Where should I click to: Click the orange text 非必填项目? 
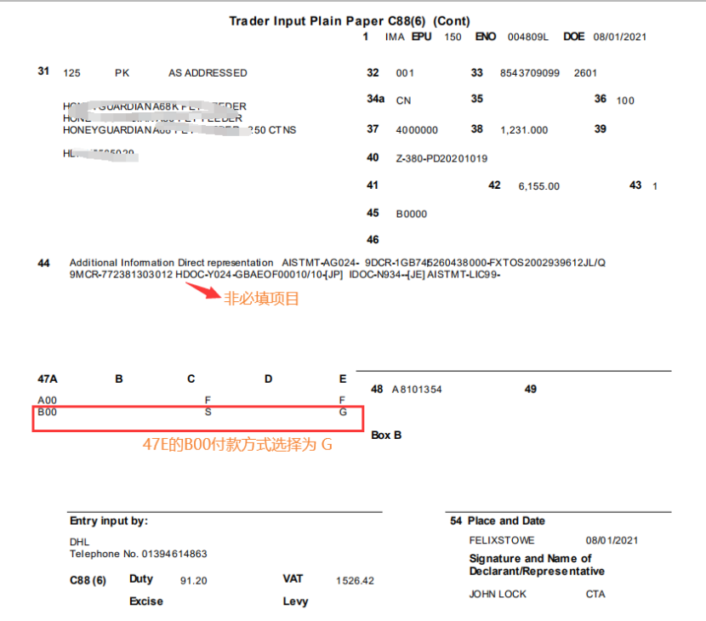[x=261, y=299]
